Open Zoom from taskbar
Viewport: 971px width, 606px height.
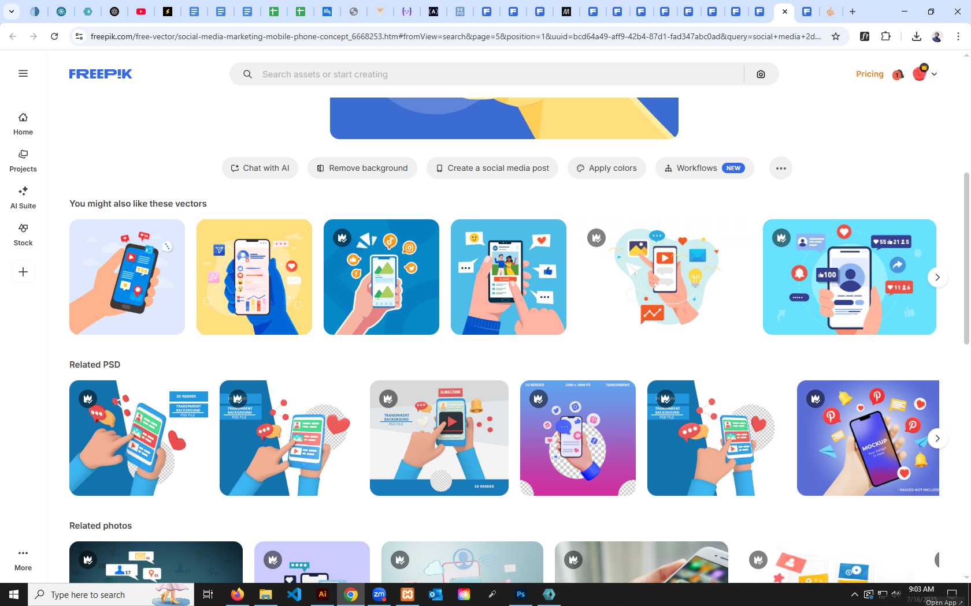(x=379, y=594)
